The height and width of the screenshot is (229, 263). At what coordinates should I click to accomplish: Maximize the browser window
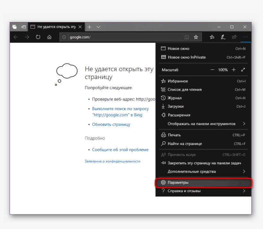(232, 27)
